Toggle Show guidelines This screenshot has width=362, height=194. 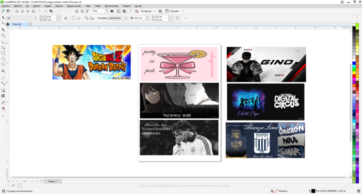coord(130,11)
